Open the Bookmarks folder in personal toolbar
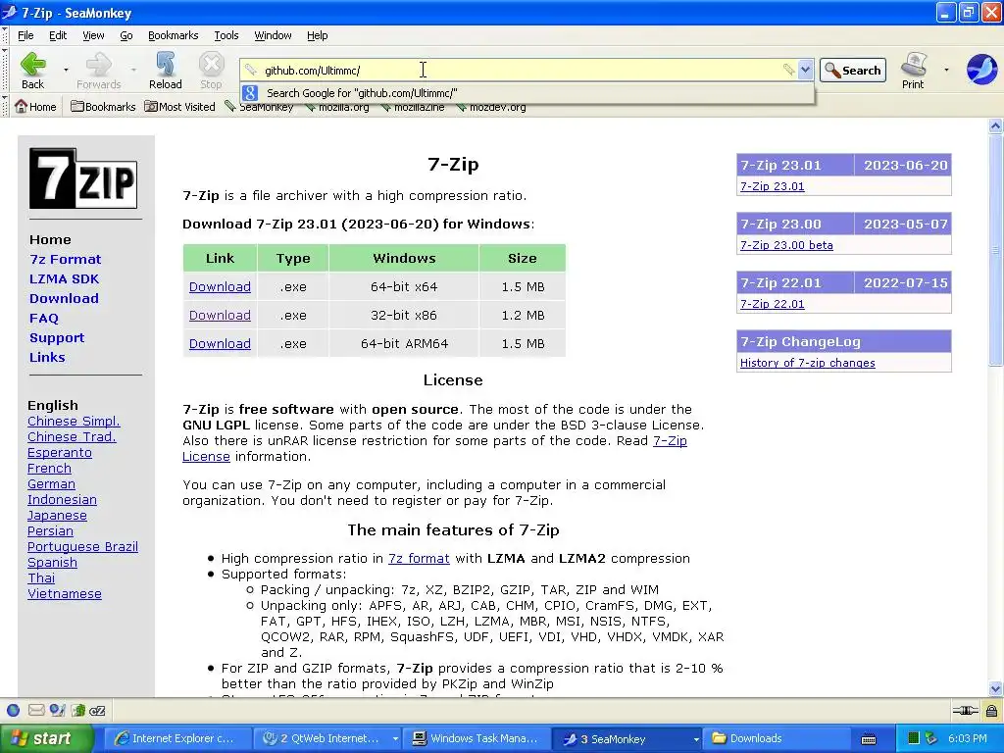The width and height of the screenshot is (1004, 753). [x=103, y=106]
